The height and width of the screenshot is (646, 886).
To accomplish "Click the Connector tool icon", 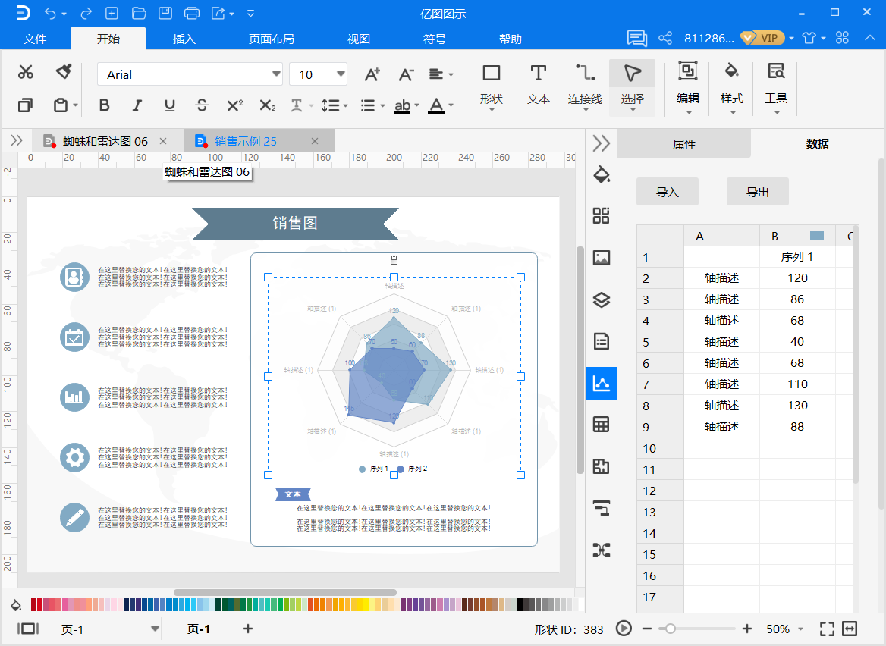I will (x=584, y=83).
